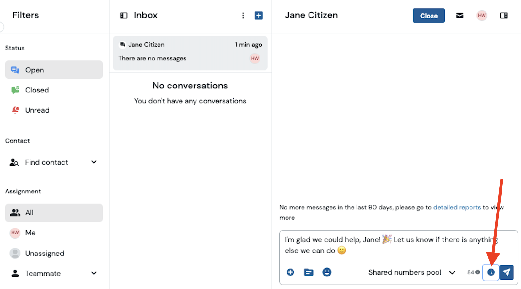This screenshot has height=289, width=521.
Task: Show Unassigned conversations
Action: coord(45,253)
